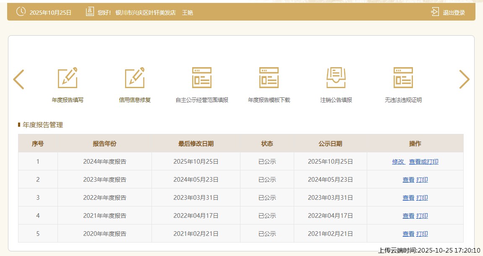This screenshot has width=483, height=256.
Task: Click the user profile icon beside 您好
Action: 90,12
